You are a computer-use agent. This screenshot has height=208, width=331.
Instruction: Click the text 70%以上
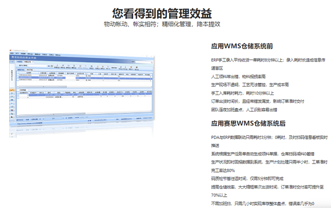pos(219,195)
